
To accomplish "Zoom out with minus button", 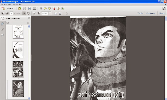I will (34, 13).
